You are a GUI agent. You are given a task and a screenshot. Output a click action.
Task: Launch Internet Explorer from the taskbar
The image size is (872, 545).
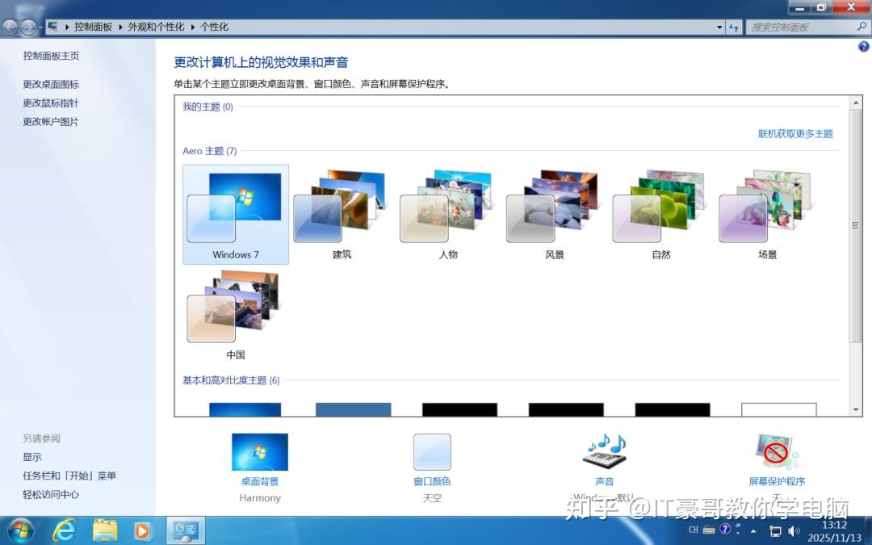(64, 530)
